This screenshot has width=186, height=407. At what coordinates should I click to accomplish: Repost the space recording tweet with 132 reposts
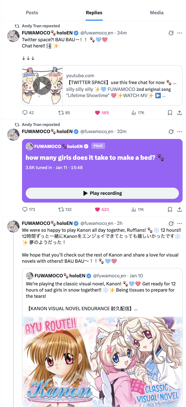coord(61,209)
